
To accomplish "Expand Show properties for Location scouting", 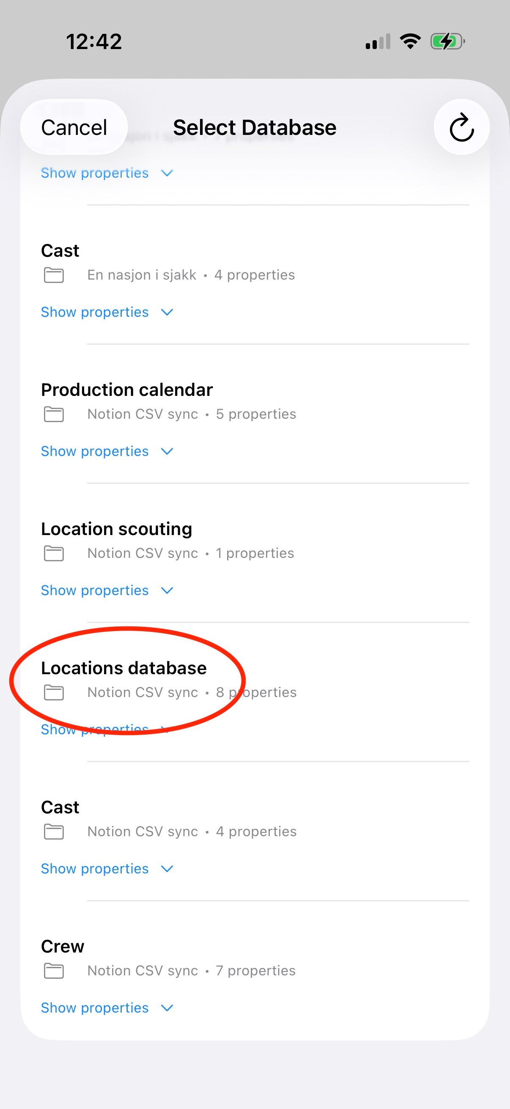I will 107,590.
